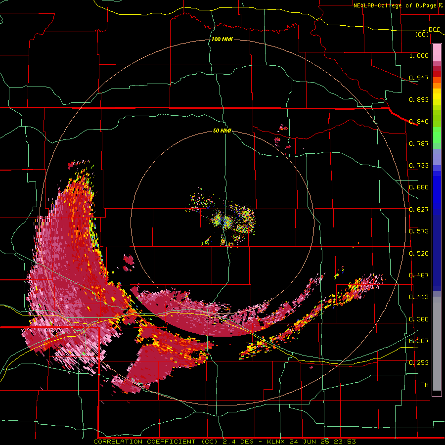Image resolution: width=445 pixels, height=445 pixels.
Task: Click the 24 JUN 25 date text
Action: click(x=309, y=442)
